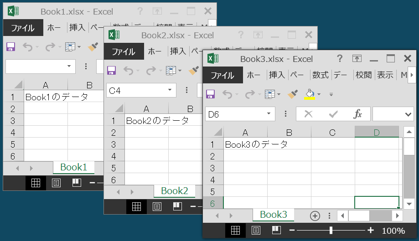Click horizontal scroll left arrow in Book3
Screen dimensions: 419x241
click(x=342, y=215)
